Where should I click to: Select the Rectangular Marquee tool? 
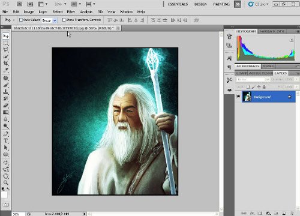[6, 43]
